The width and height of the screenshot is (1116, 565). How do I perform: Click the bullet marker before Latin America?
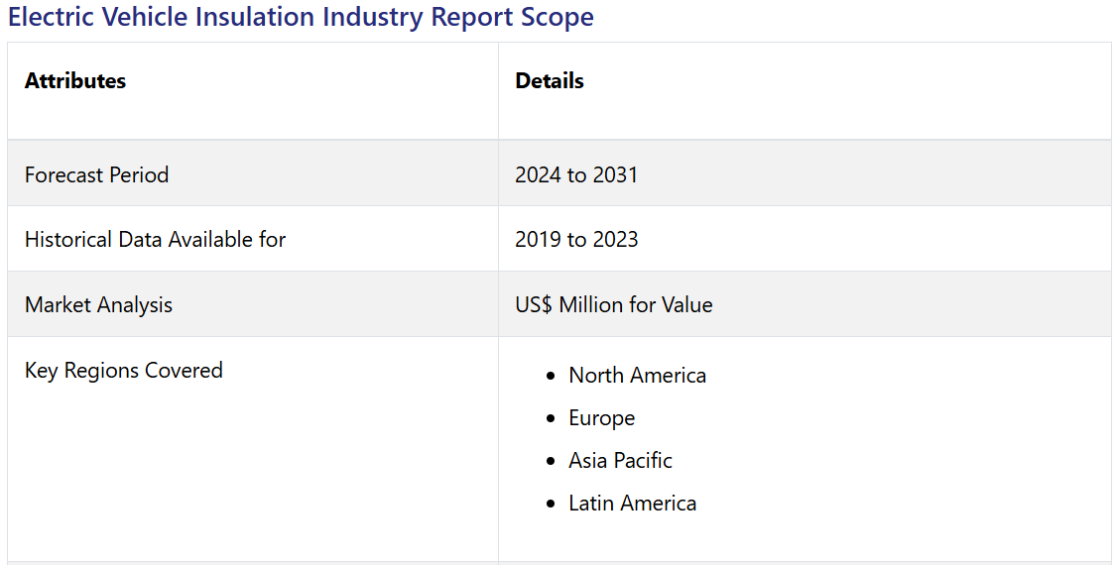click(551, 505)
